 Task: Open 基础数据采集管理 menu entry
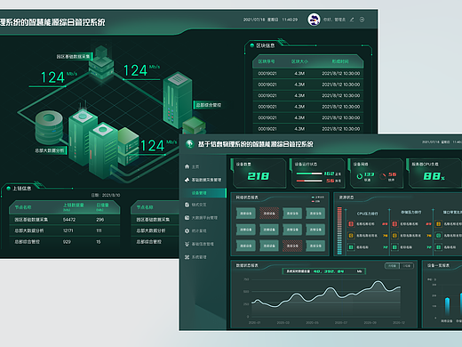206,180
